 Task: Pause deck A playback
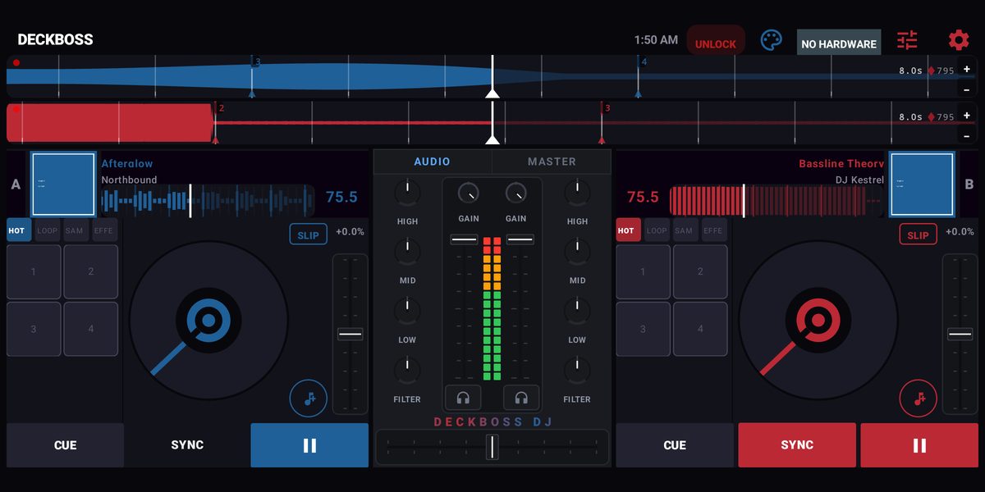309,445
